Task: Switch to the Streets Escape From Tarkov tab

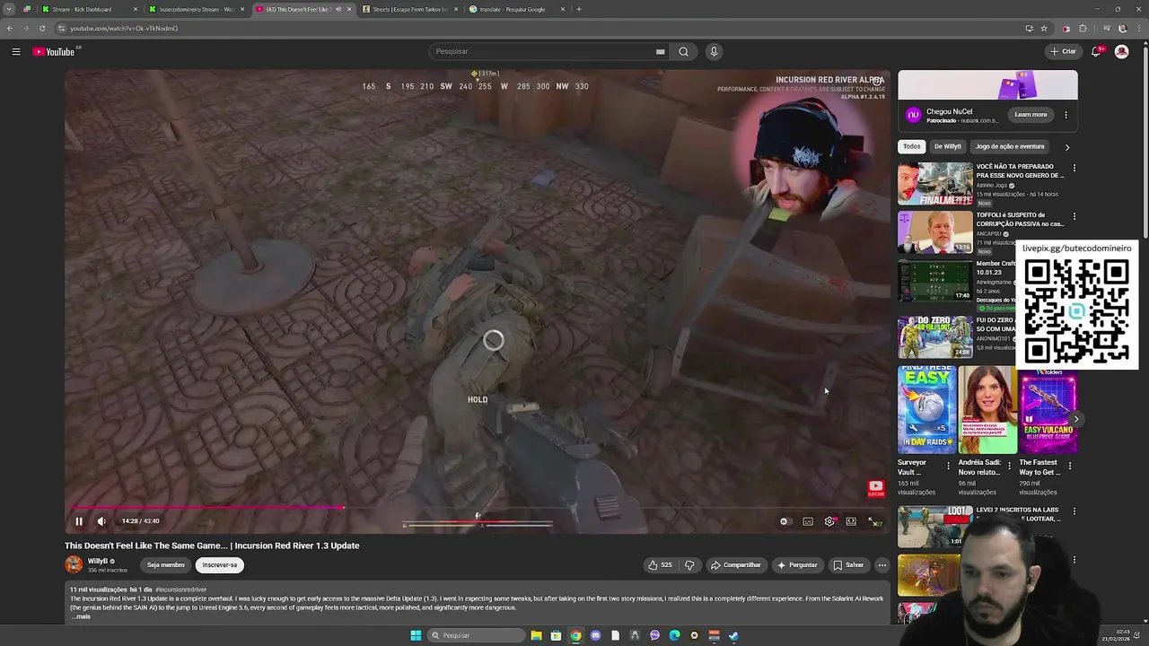Action: tap(409, 9)
